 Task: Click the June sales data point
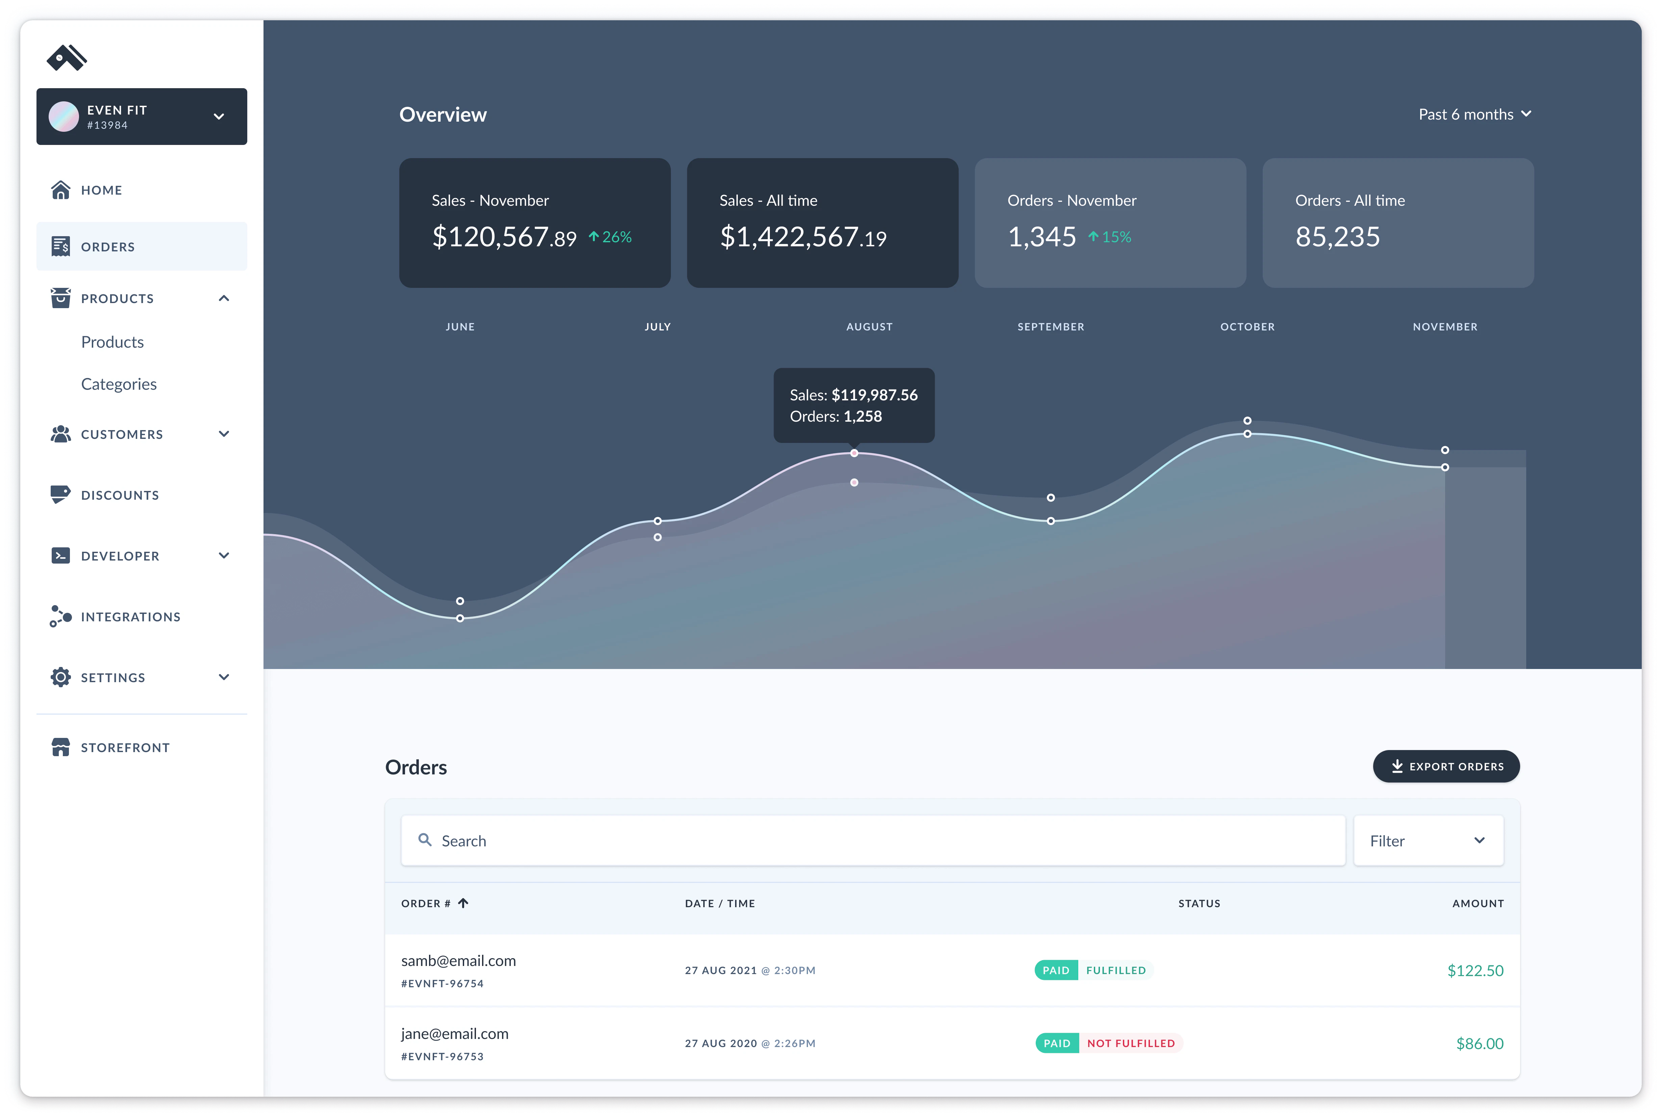[x=460, y=618]
